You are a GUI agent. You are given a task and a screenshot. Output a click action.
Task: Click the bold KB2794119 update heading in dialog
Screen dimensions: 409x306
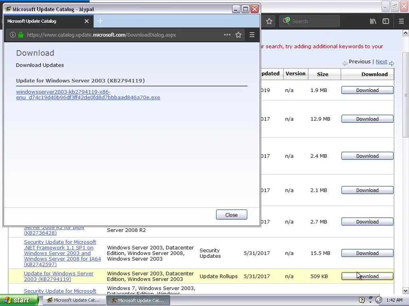point(80,80)
